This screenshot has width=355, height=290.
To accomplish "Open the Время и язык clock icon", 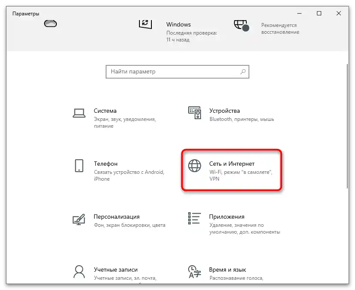I will point(195,272).
